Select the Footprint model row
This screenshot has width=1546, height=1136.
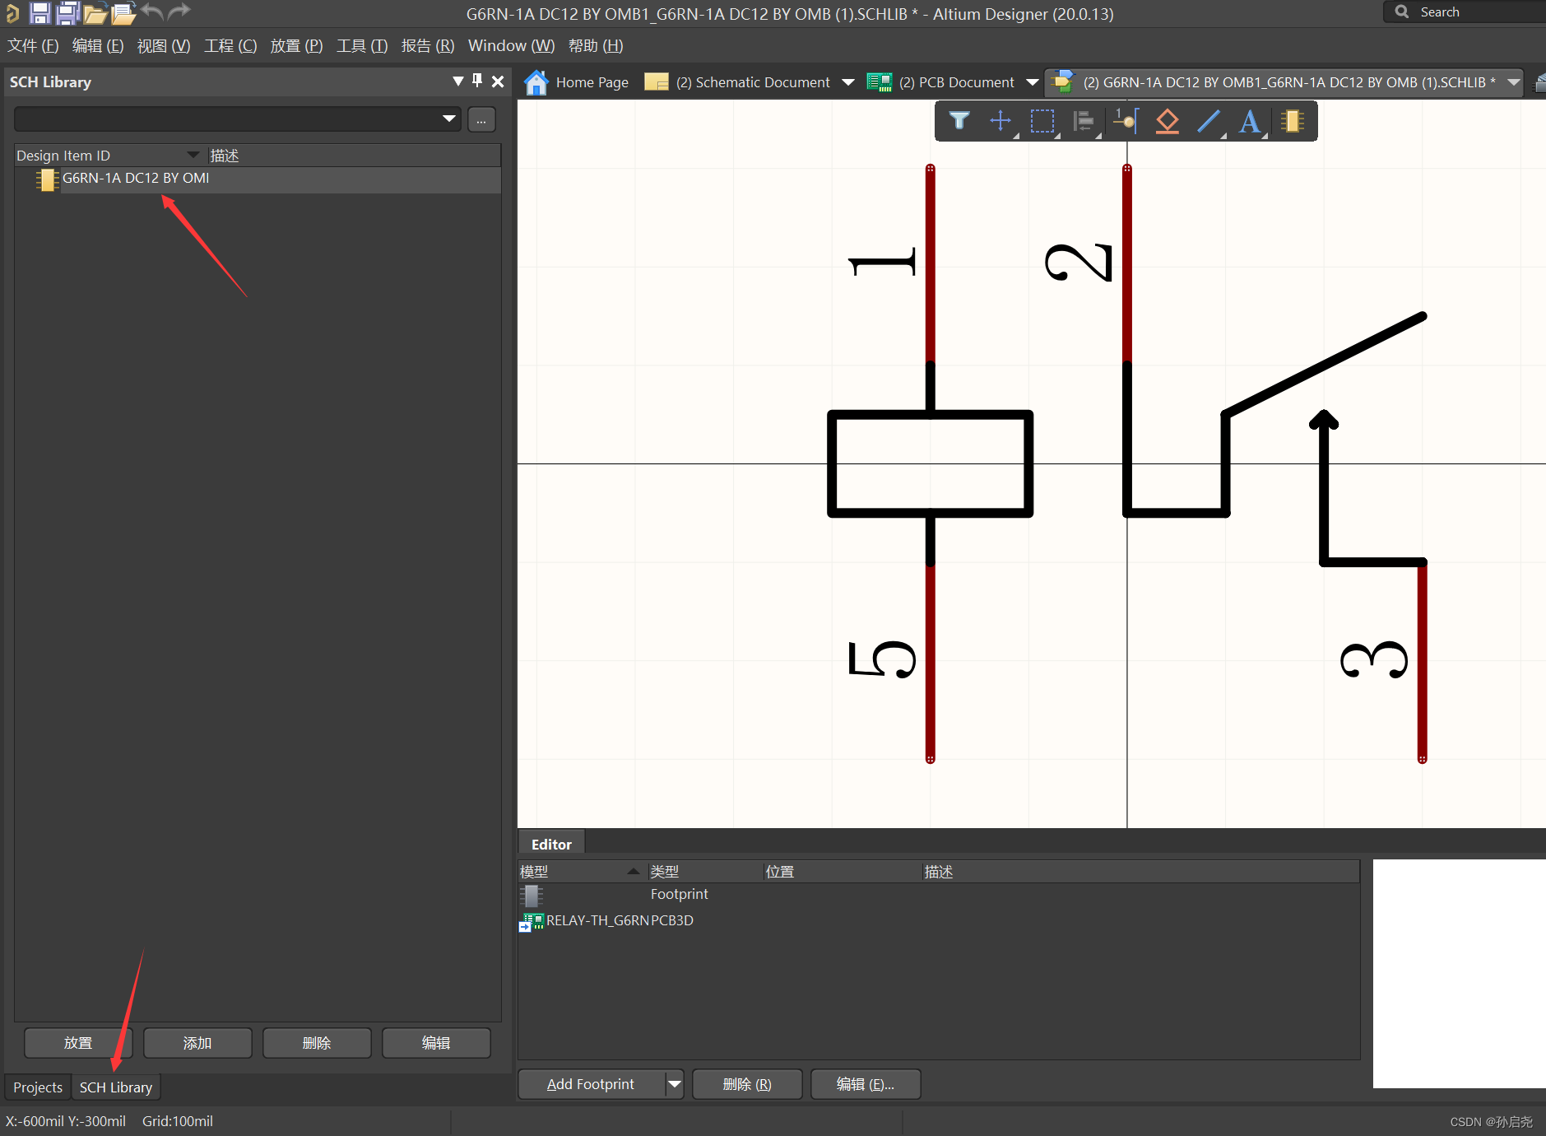pyautogui.click(x=938, y=895)
